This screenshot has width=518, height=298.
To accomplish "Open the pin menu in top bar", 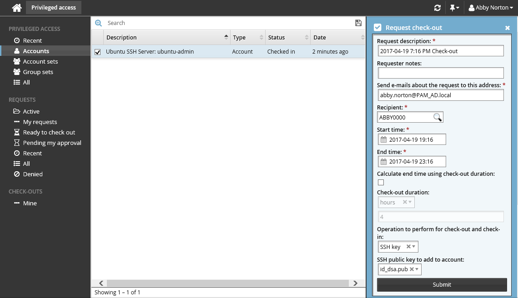I will [x=454, y=8].
